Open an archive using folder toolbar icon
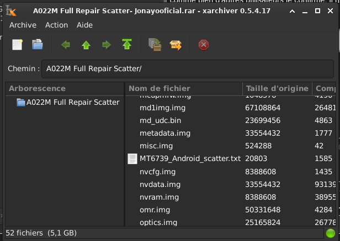The height and width of the screenshot is (241, 340). tap(38, 45)
